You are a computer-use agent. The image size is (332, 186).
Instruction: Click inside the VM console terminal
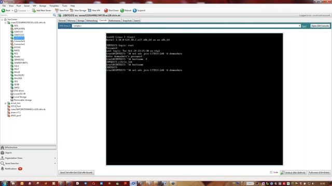(x=195, y=99)
